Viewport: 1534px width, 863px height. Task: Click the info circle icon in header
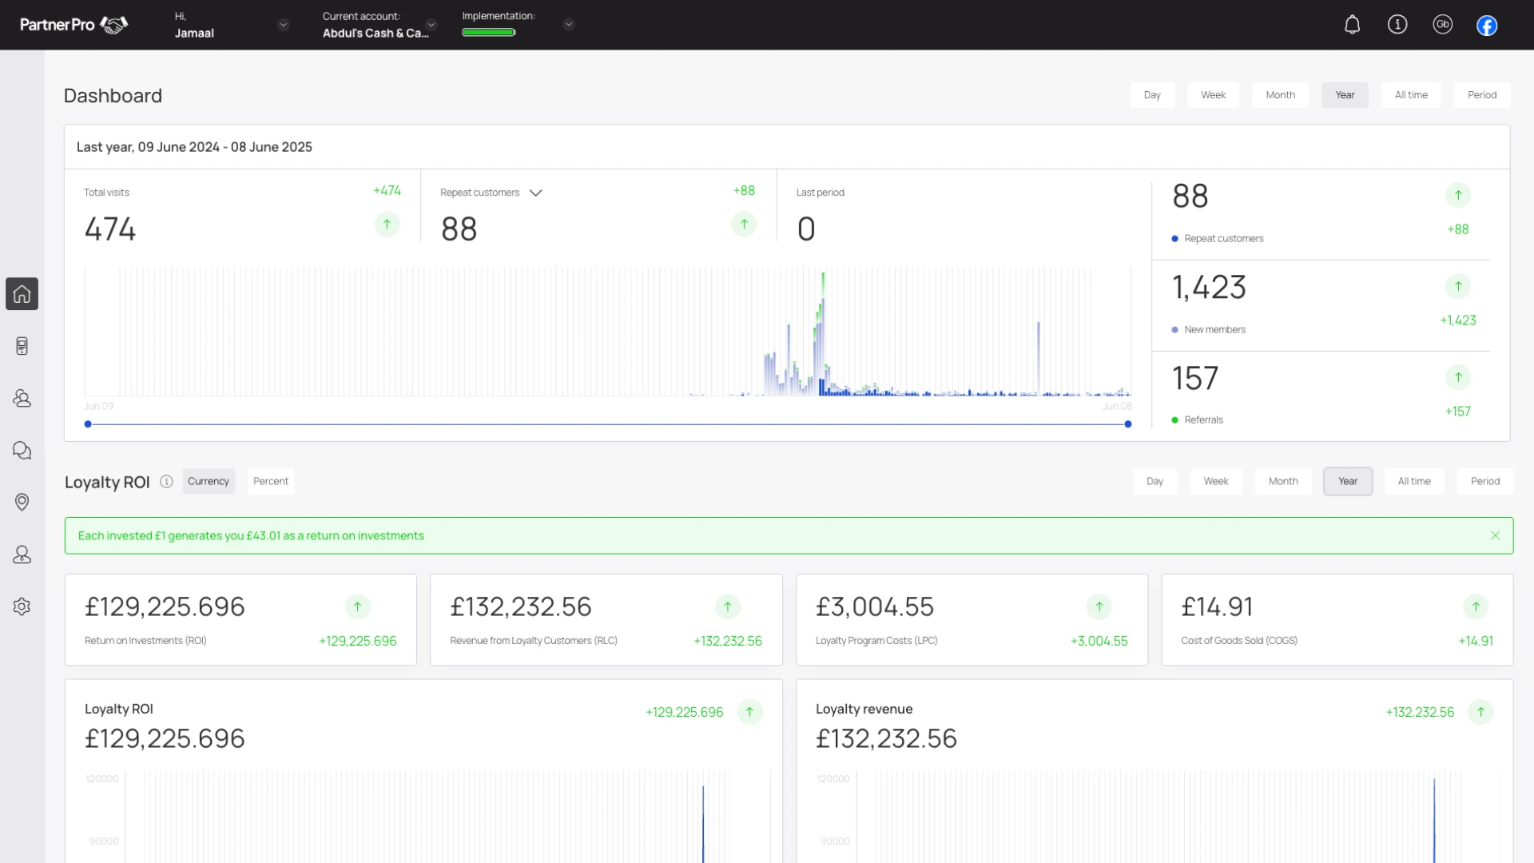click(1397, 25)
